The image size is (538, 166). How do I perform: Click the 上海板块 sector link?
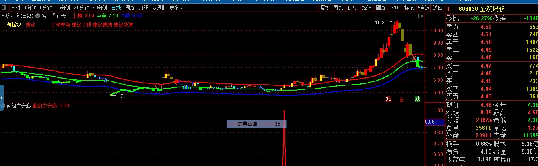click(x=11, y=25)
